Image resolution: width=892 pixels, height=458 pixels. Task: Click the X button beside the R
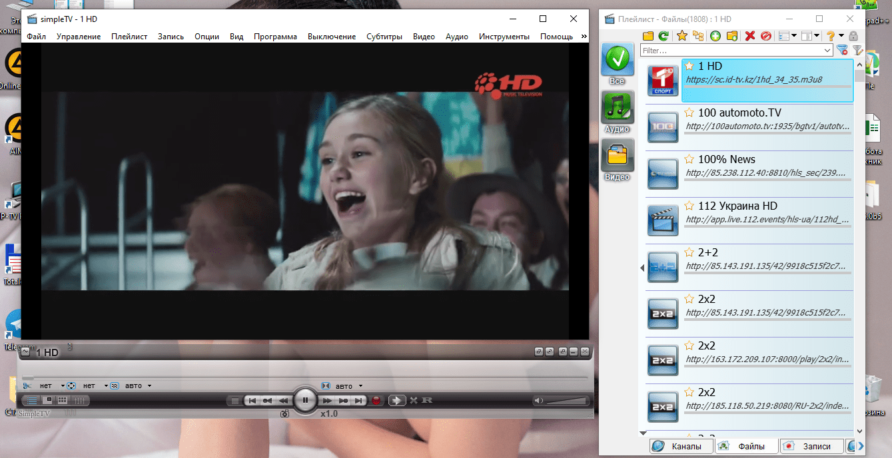click(x=414, y=401)
